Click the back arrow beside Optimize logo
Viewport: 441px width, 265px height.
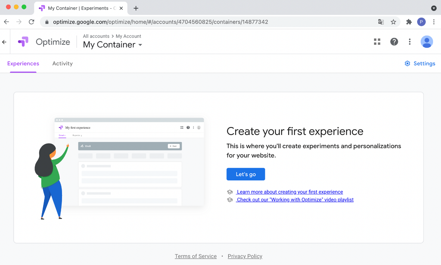4,42
